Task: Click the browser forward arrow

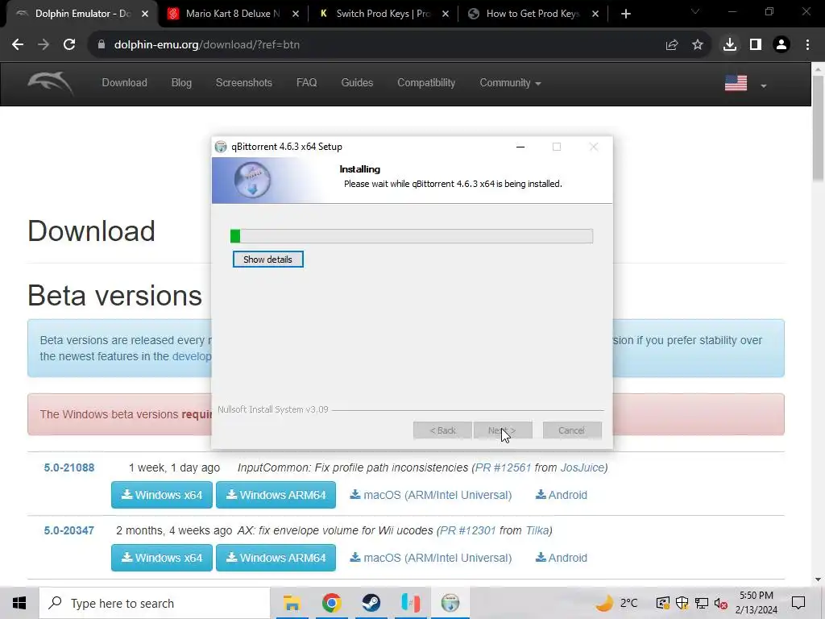Action: click(44, 45)
